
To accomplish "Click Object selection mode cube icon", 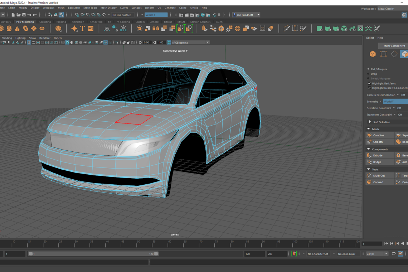I will click(x=373, y=54).
